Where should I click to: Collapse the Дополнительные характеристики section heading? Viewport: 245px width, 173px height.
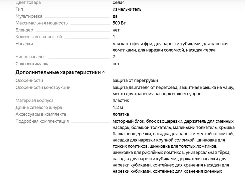pos(58,72)
